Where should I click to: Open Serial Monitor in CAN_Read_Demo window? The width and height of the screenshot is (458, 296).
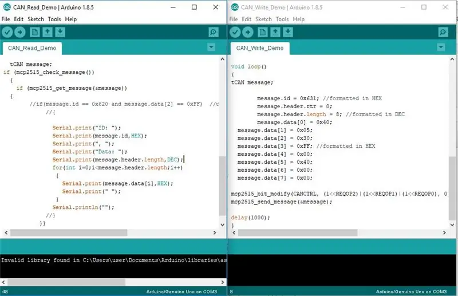point(214,32)
